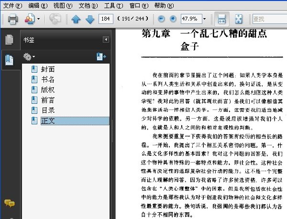Click the page count text (191 / 244)
Viewport: 287px width, 219px height.
(x=133, y=19)
